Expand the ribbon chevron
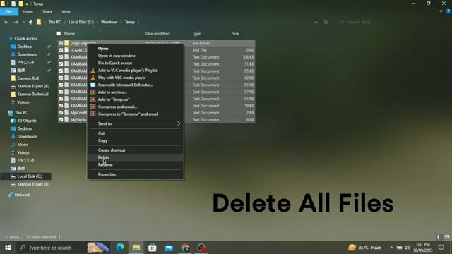452x254 pixels. [441, 11]
